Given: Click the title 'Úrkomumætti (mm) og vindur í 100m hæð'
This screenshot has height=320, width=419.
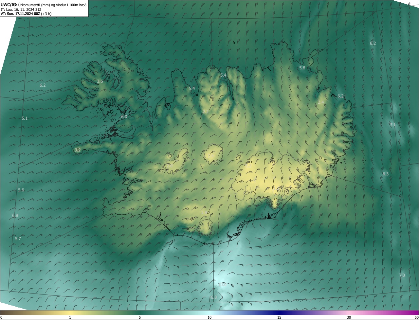Looking at the screenshot, I should pos(52,5).
